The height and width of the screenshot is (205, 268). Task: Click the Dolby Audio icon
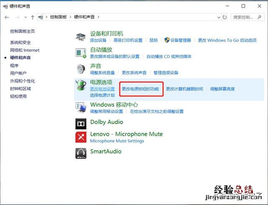(81, 123)
